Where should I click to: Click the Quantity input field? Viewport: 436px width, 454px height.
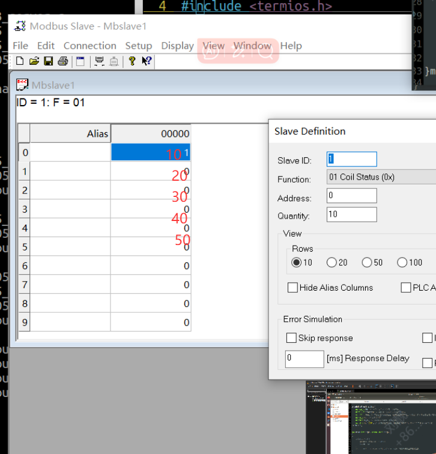point(352,214)
